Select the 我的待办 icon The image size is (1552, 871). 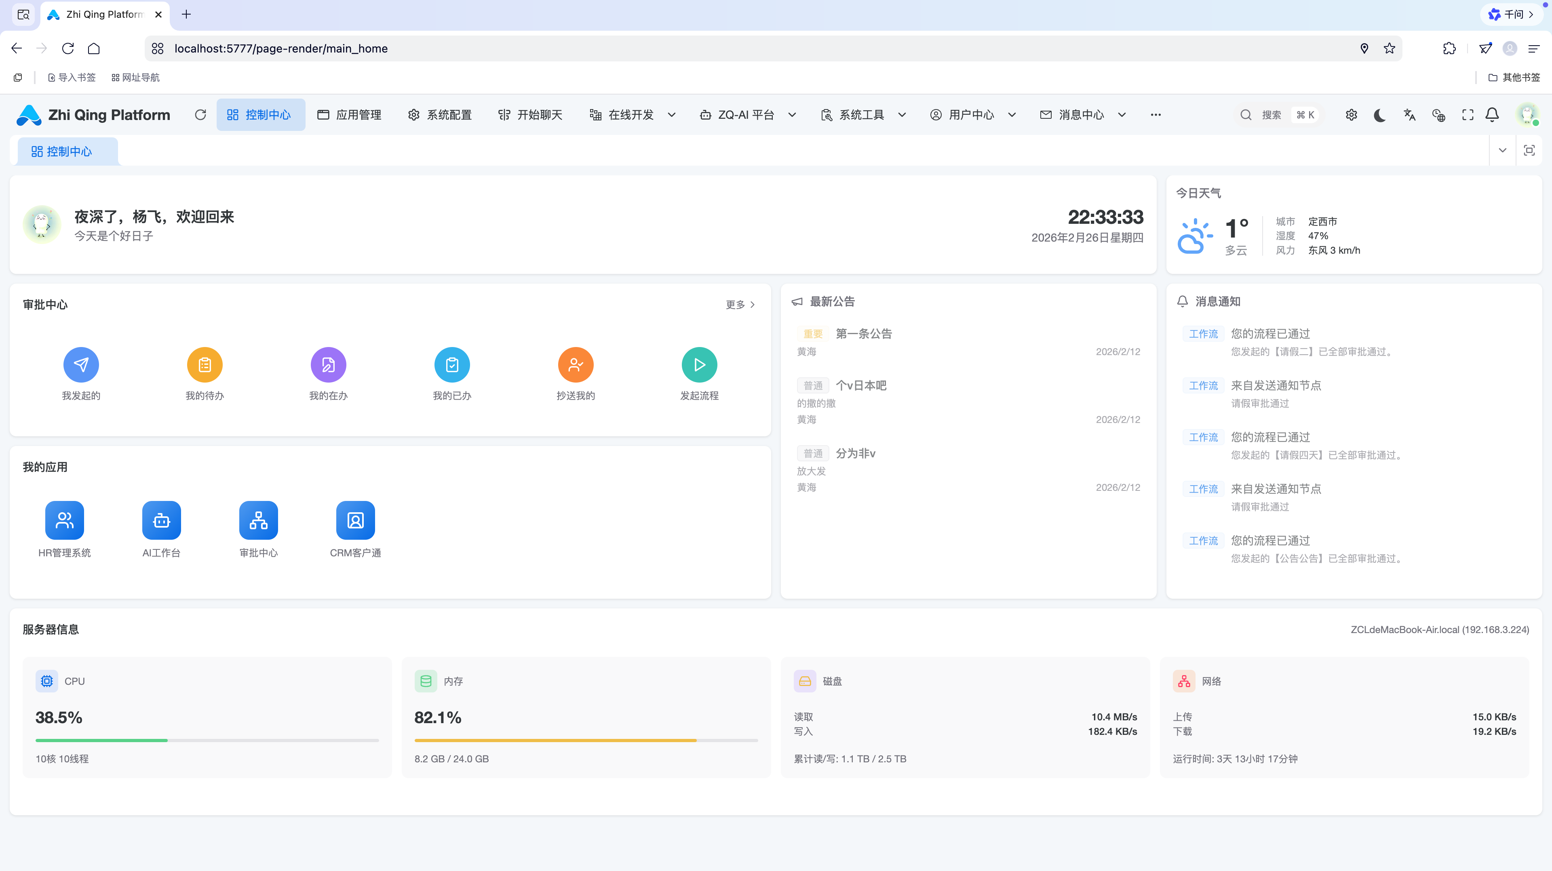point(204,364)
